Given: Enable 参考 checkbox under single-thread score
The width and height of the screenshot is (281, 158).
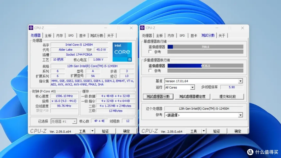Looking at the screenshot, I should coord(150,51).
